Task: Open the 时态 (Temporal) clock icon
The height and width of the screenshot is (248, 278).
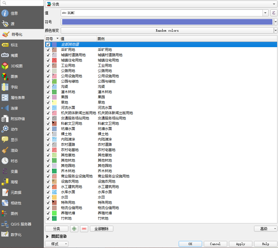Action: coord(5,161)
